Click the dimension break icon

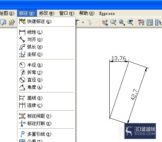(x=22, y=124)
